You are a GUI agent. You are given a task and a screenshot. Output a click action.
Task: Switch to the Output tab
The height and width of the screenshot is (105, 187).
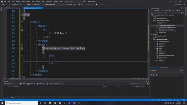[x=12, y=97]
